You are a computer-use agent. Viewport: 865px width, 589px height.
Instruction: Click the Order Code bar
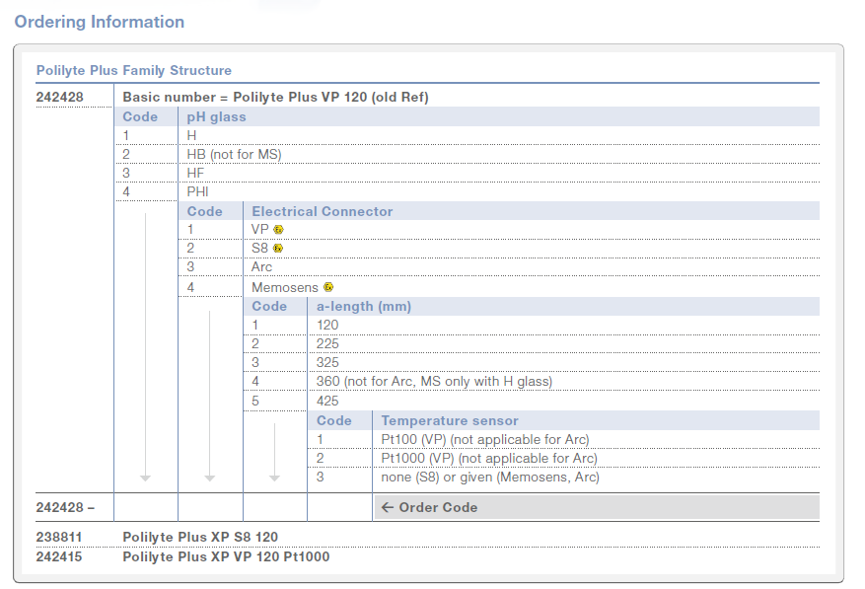click(x=597, y=507)
